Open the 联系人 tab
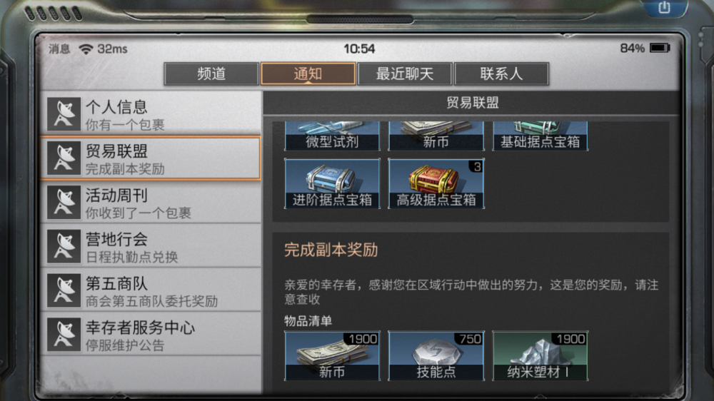Viewport: 714px width, 401px height. [x=501, y=73]
